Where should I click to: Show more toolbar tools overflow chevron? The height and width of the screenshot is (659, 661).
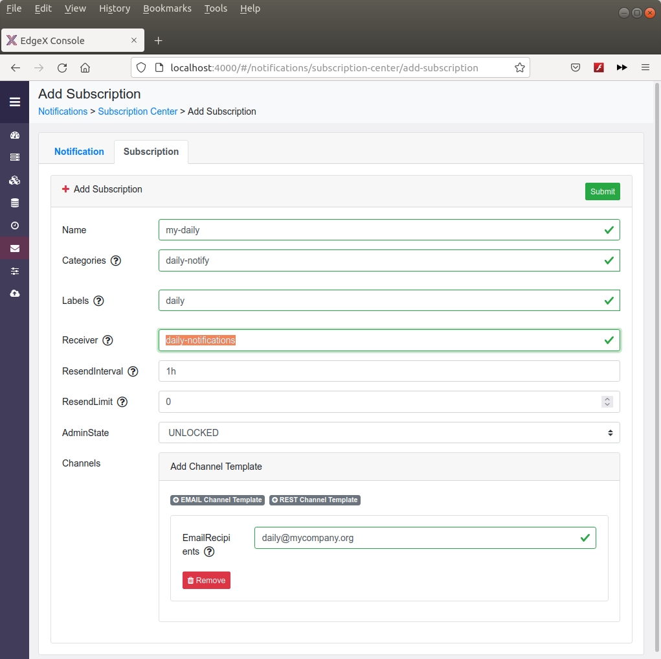622,67
